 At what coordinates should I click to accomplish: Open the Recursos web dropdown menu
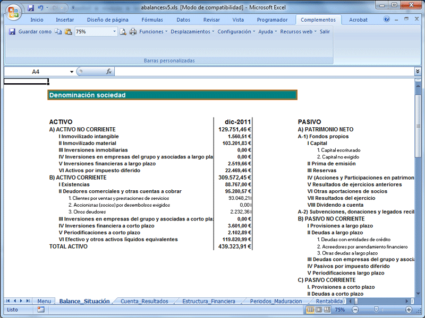298,32
